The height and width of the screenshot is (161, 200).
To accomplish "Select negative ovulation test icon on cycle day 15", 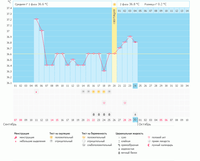I will click(x=88, y=92).
